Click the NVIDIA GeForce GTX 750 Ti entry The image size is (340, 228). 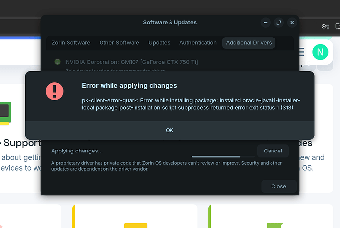132,62
